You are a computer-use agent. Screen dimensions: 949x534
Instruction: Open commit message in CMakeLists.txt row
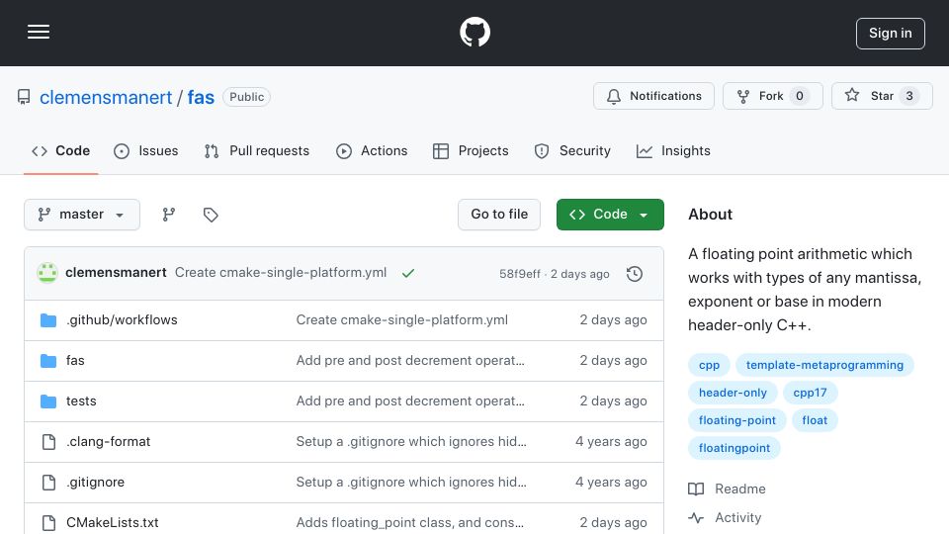point(409,522)
